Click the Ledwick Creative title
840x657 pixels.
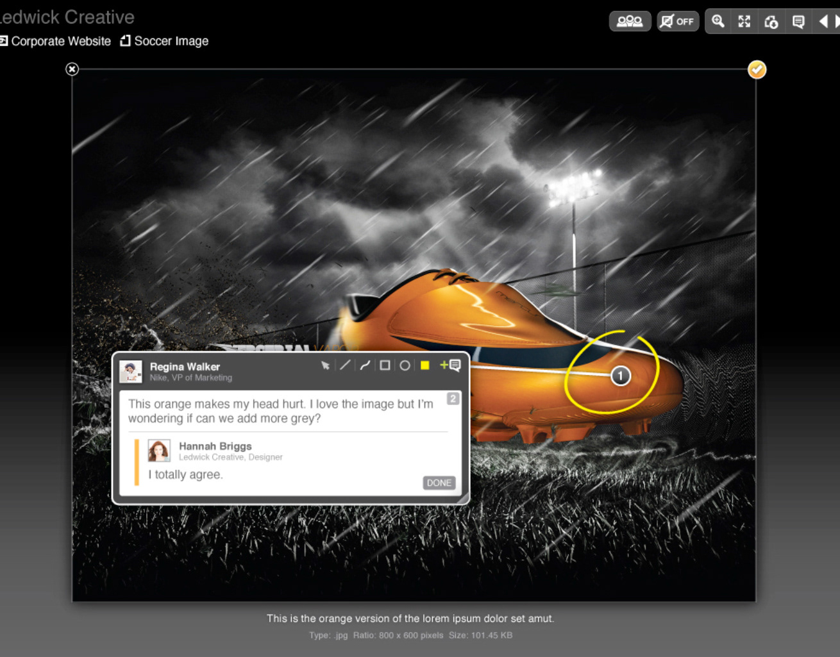(67, 17)
